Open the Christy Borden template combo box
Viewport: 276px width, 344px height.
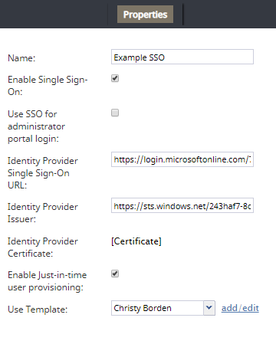(x=163, y=308)
